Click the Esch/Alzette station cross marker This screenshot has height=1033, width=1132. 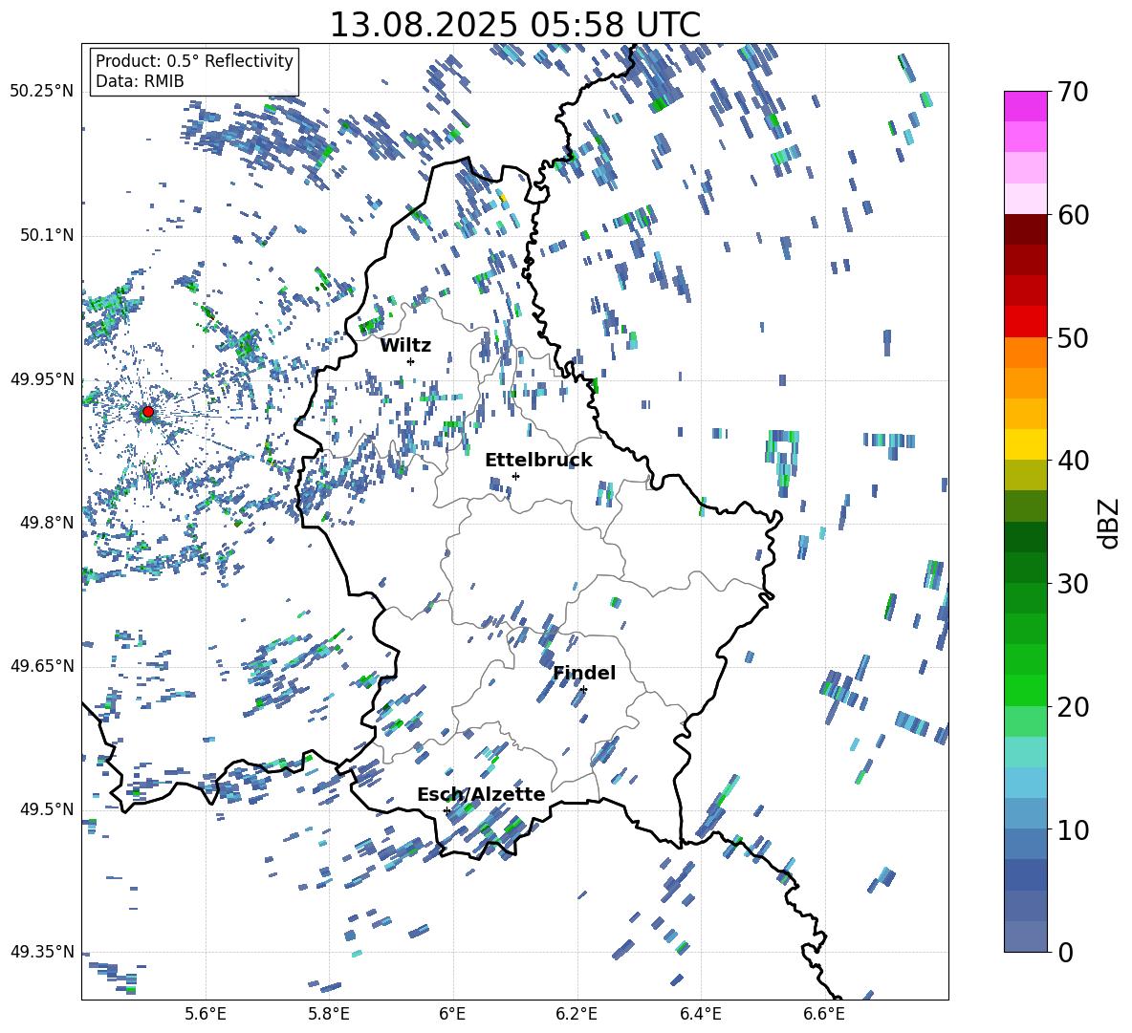[x=446, y=810]
